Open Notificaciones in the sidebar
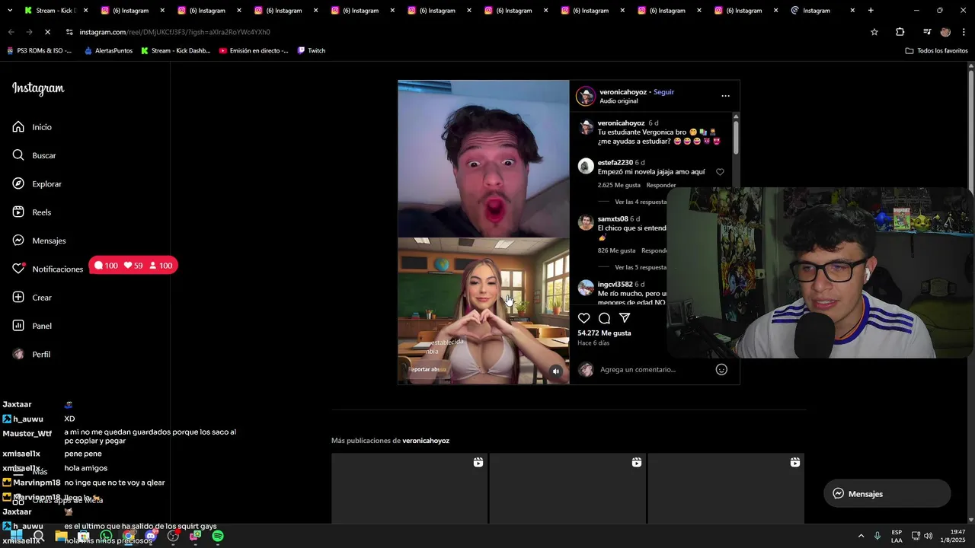The width and height of the screenshot is (975, 548). pos(47,269)
